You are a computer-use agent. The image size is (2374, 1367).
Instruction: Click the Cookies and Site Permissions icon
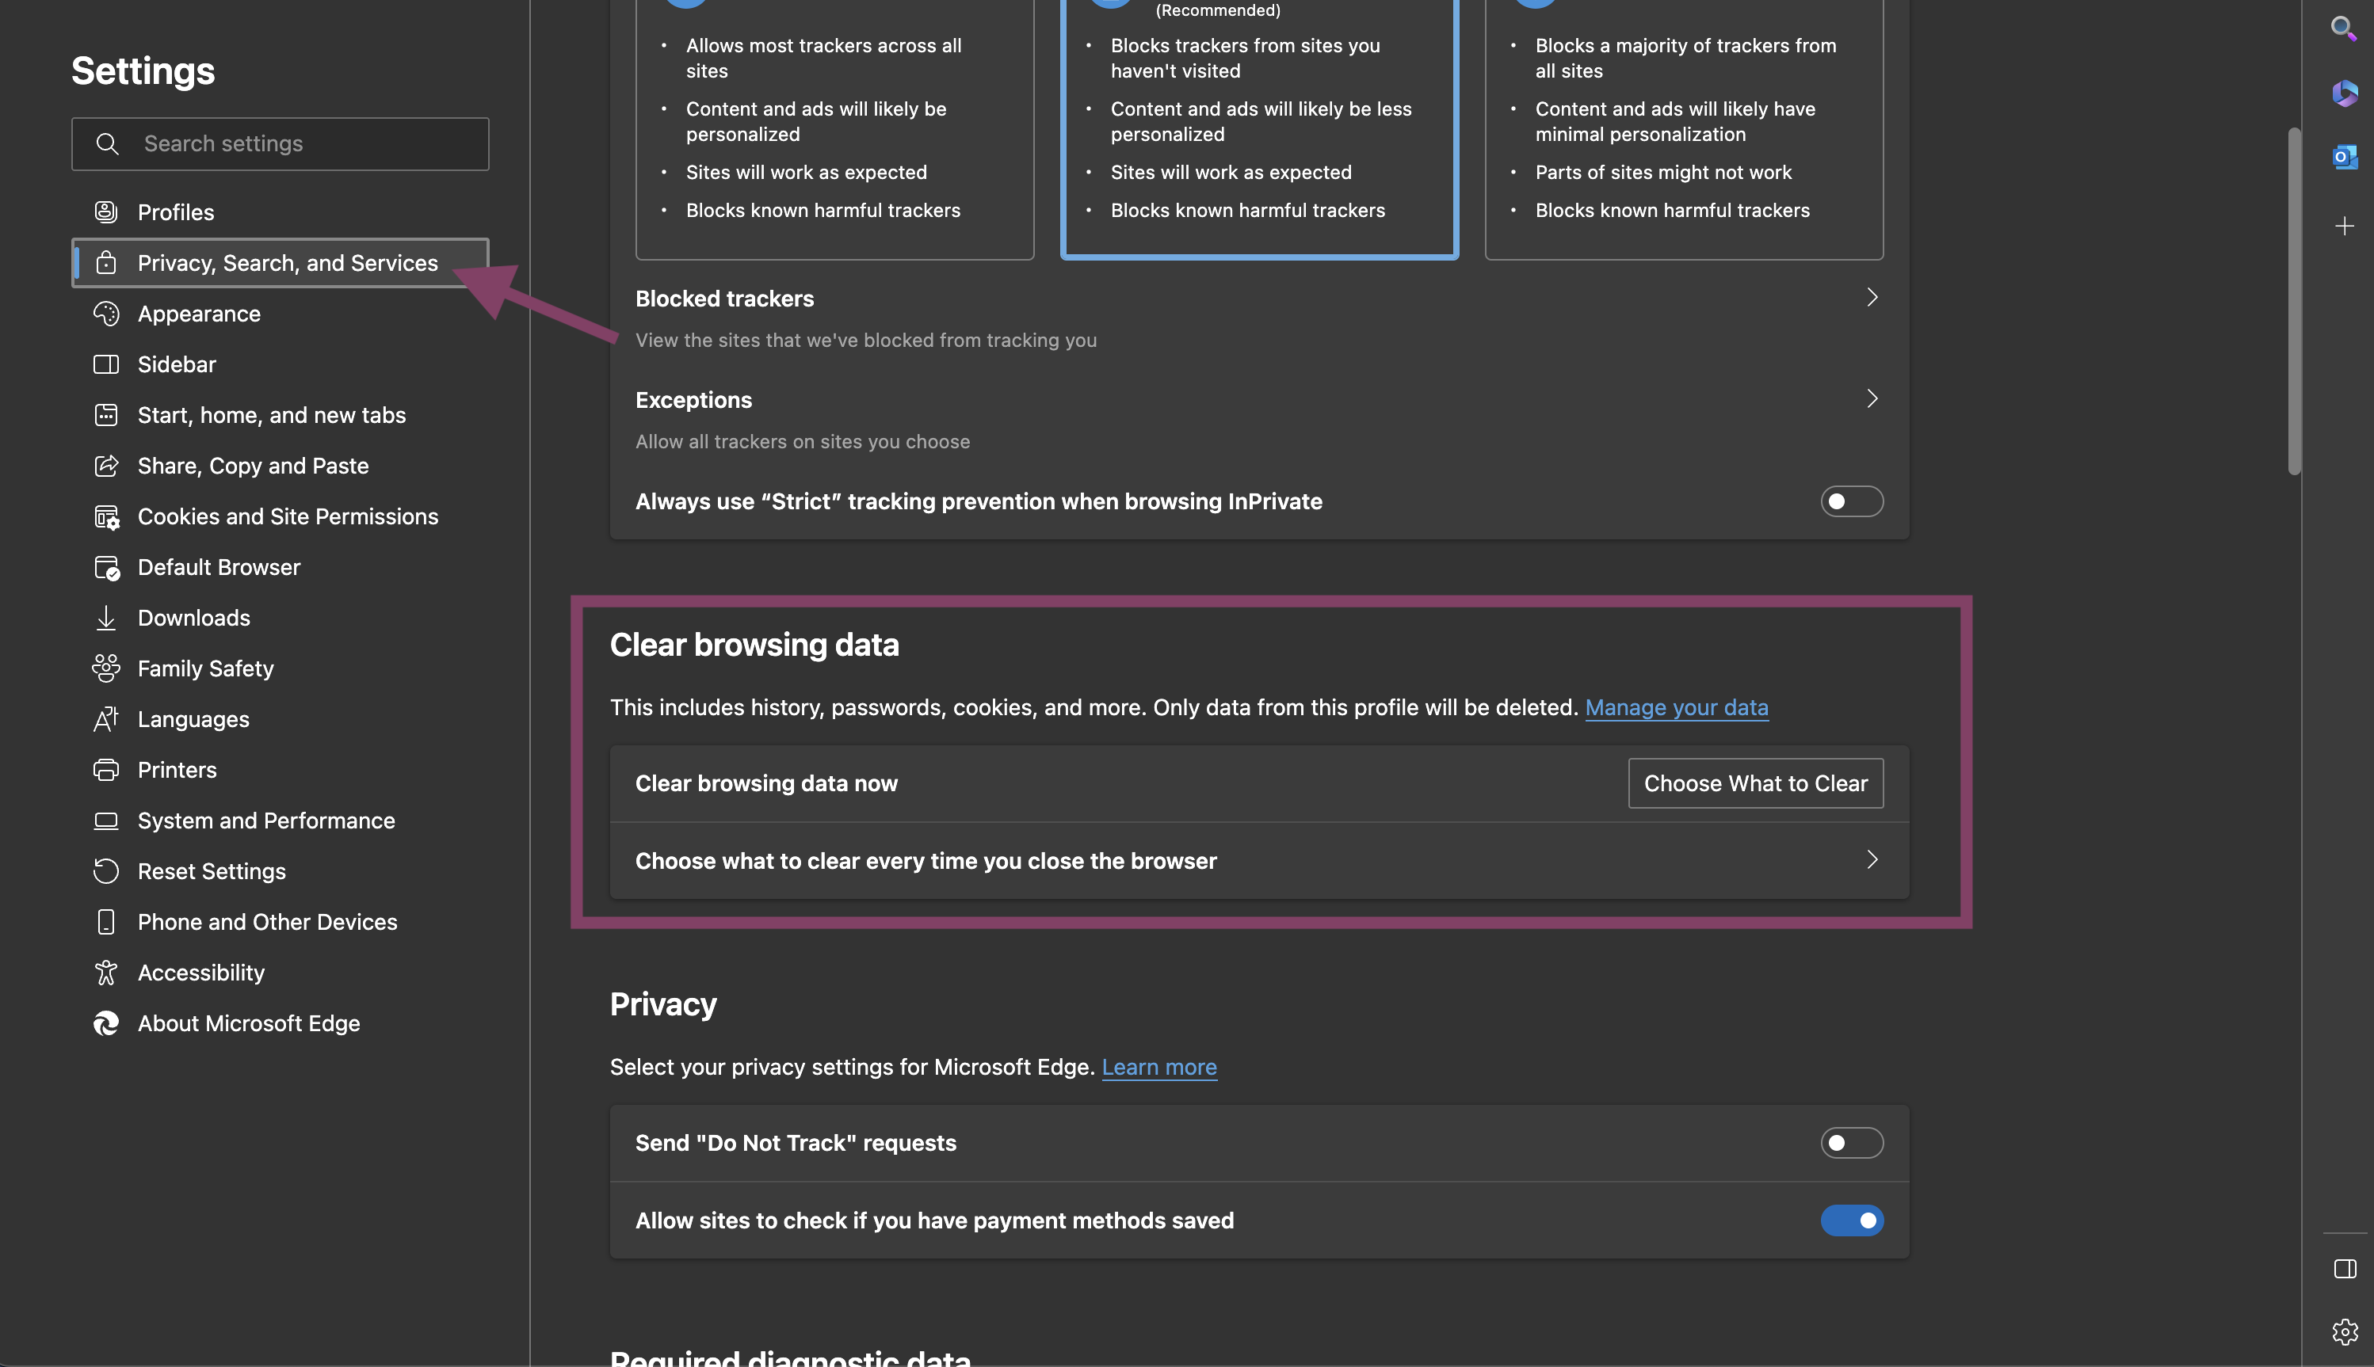[x=106, y=516]
